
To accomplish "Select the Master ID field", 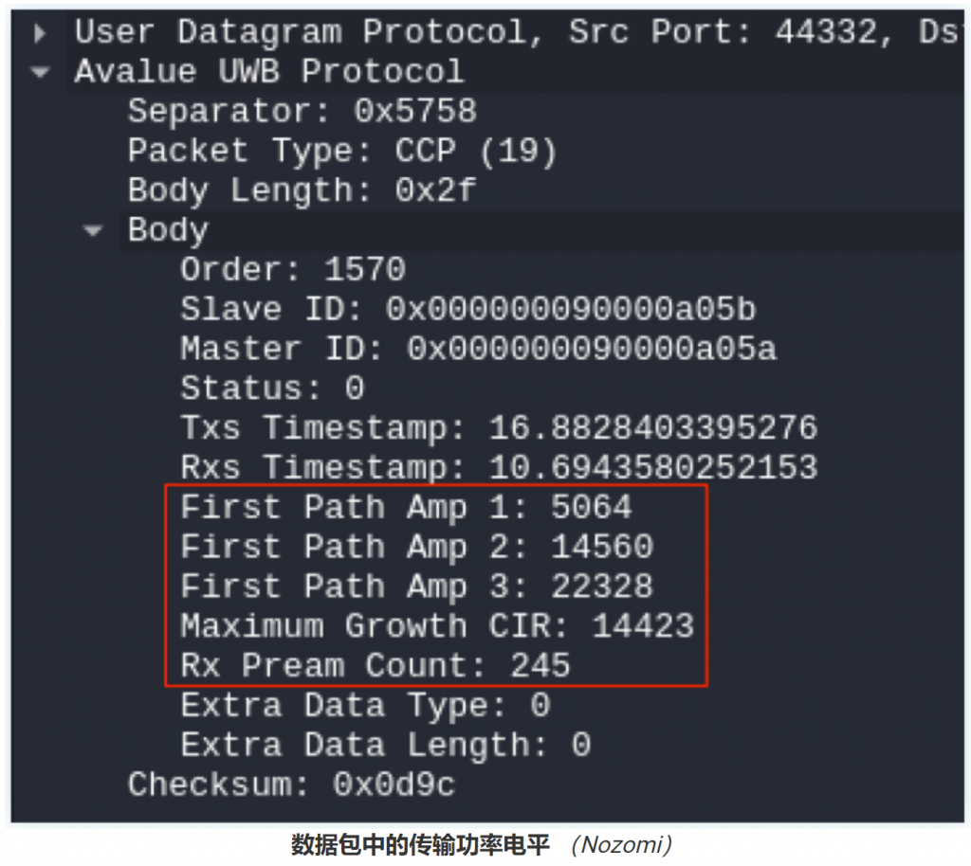I will (478, 349).
